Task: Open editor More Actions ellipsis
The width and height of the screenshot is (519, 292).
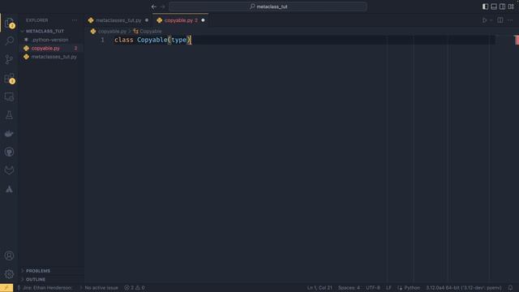Action: [x=510, y=20]
